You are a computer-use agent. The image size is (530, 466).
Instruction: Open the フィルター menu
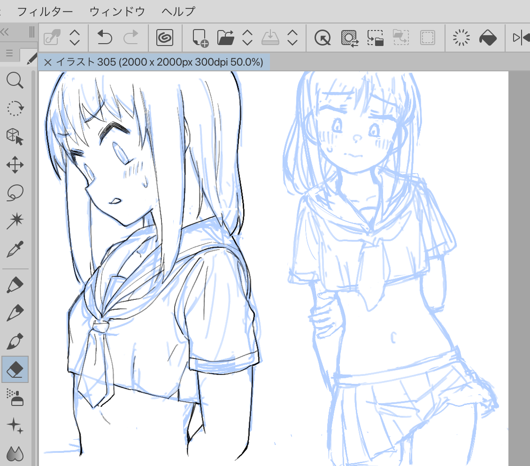[45, 12]
